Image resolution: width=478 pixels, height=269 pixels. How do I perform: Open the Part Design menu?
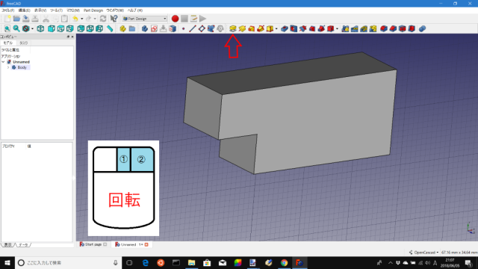(x=93, y=10)
